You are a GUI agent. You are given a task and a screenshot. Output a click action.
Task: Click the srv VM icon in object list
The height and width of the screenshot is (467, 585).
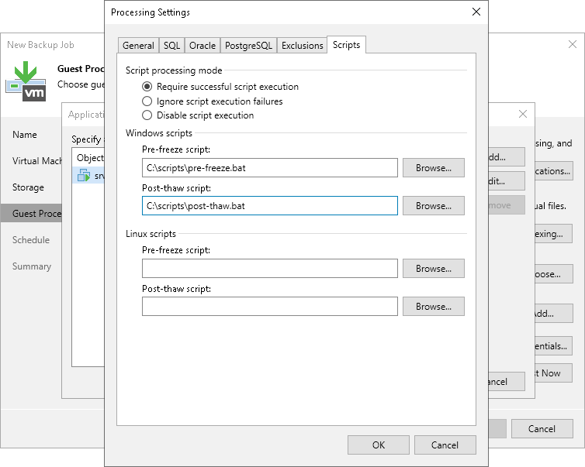pos(84,176)
